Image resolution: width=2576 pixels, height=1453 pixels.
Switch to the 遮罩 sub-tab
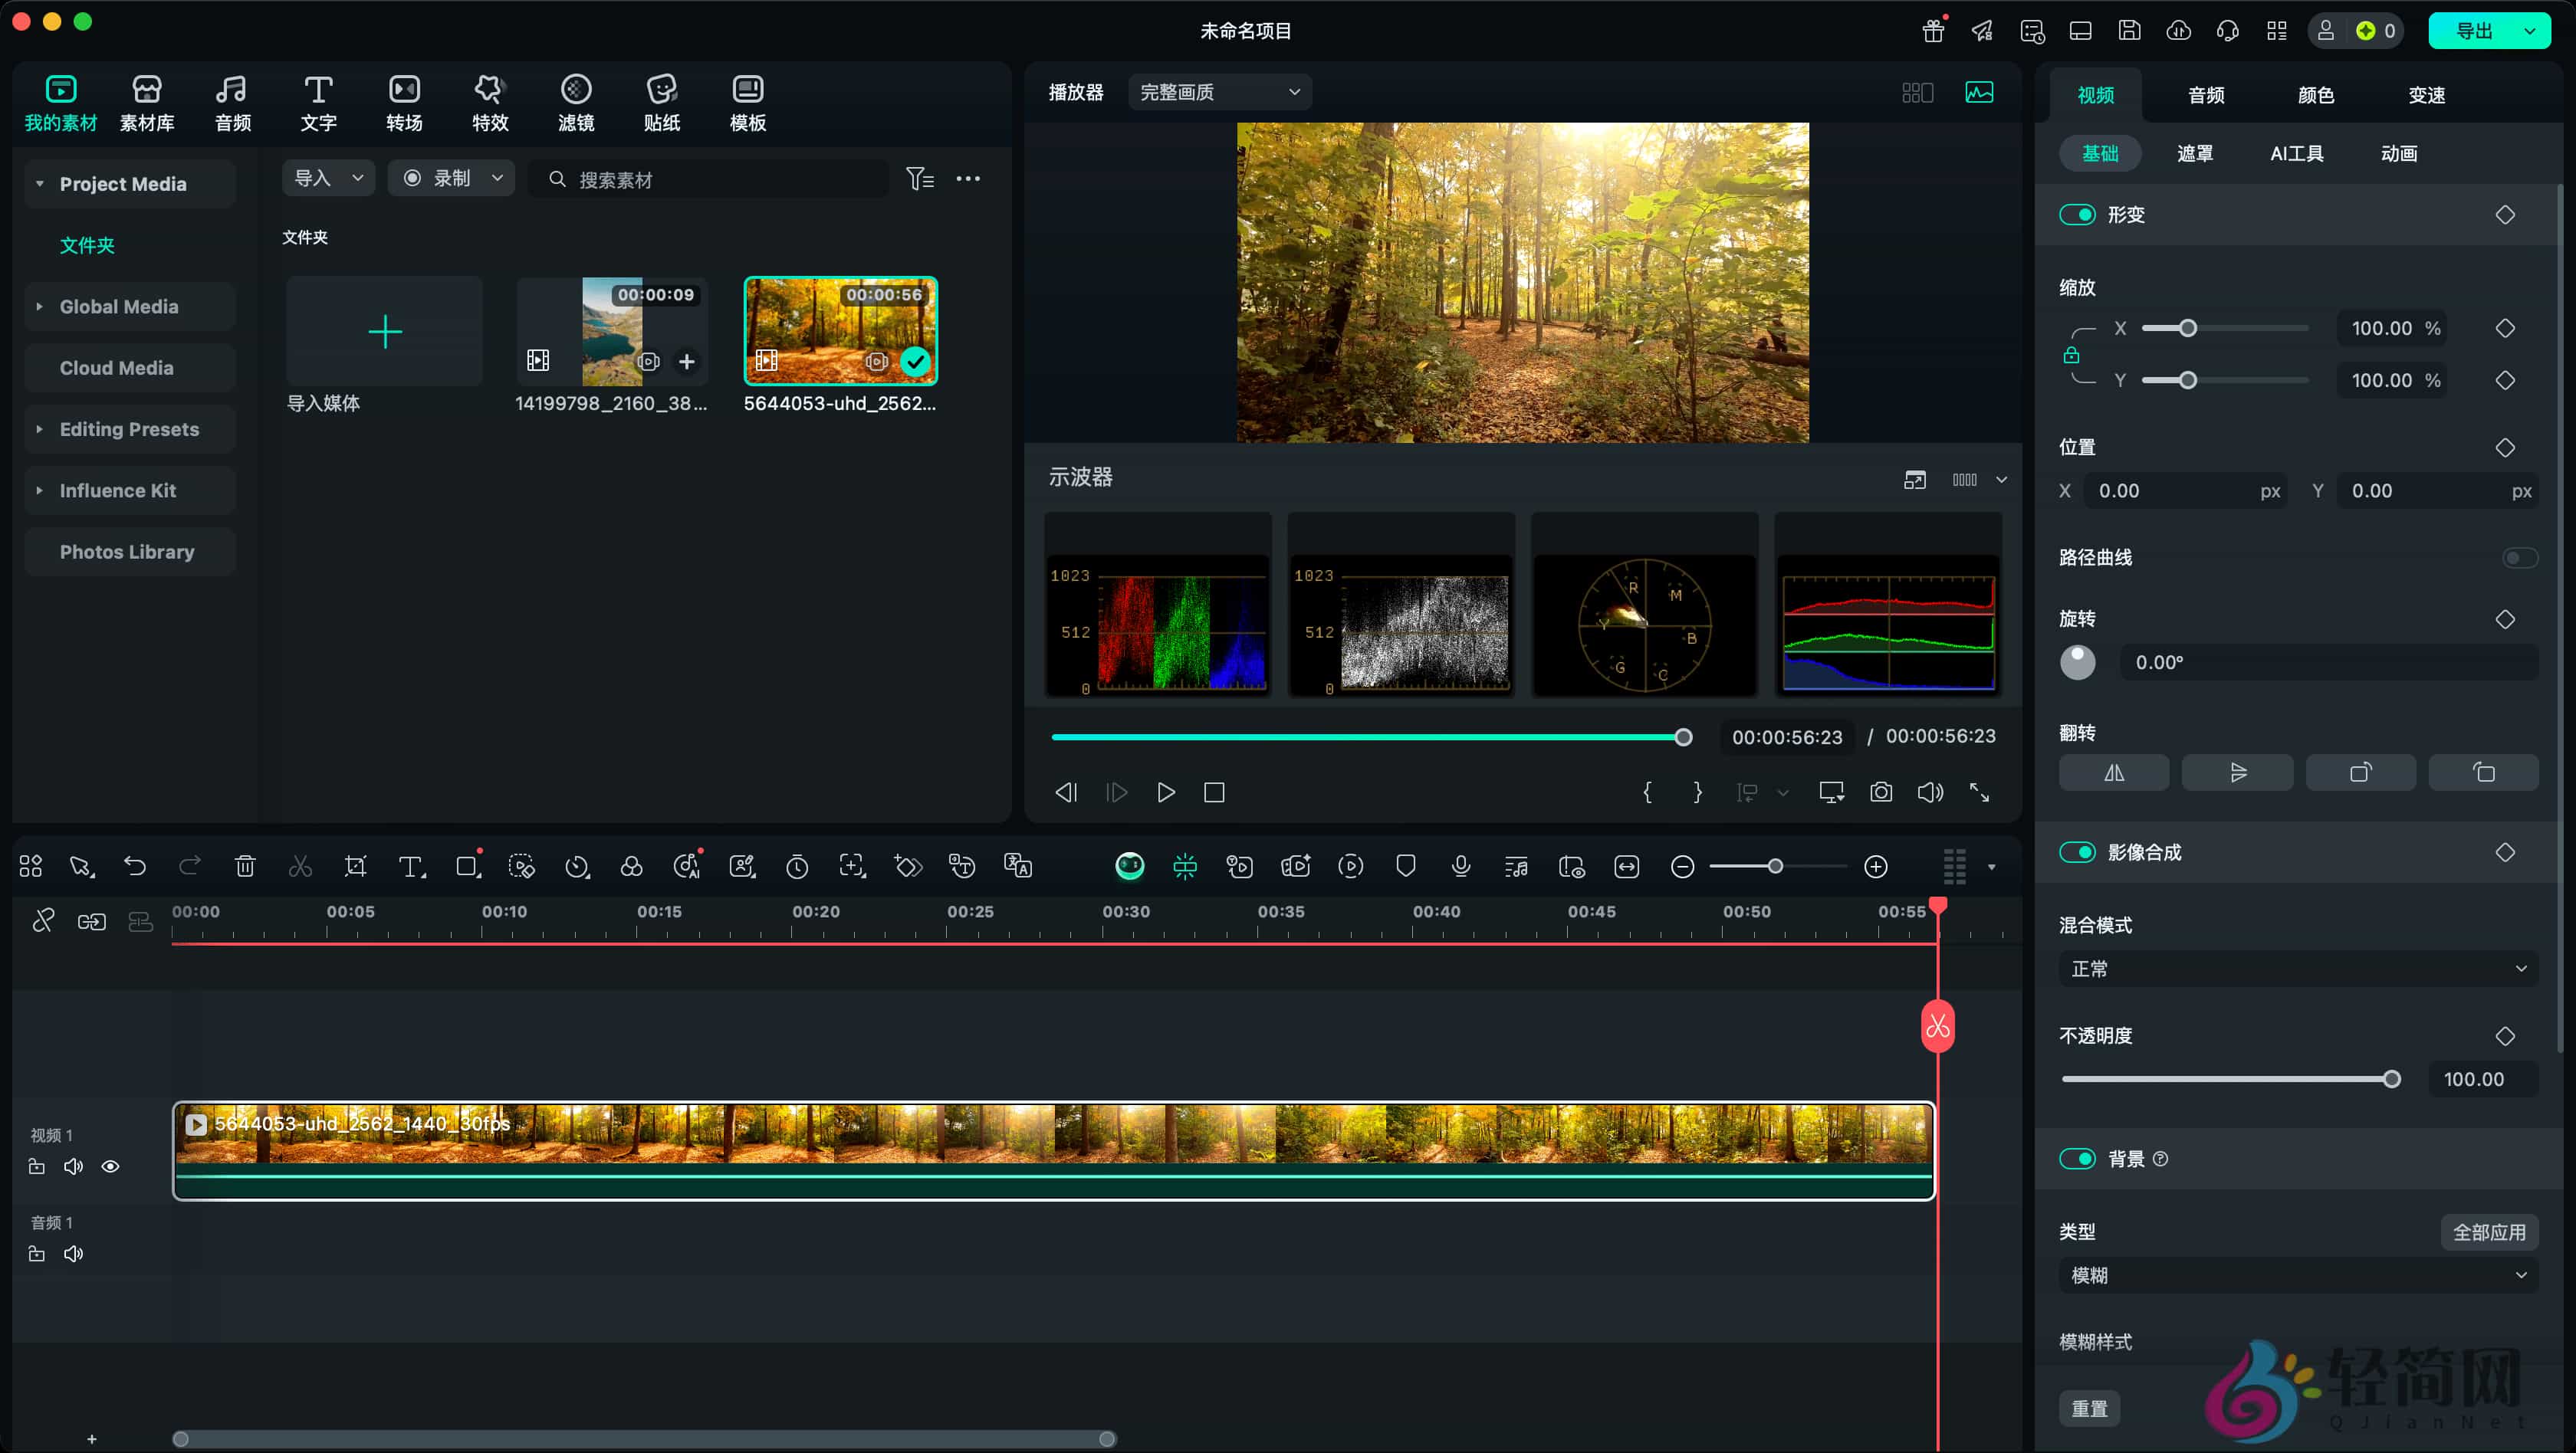pyautogui.click(x=2194, y=153)
